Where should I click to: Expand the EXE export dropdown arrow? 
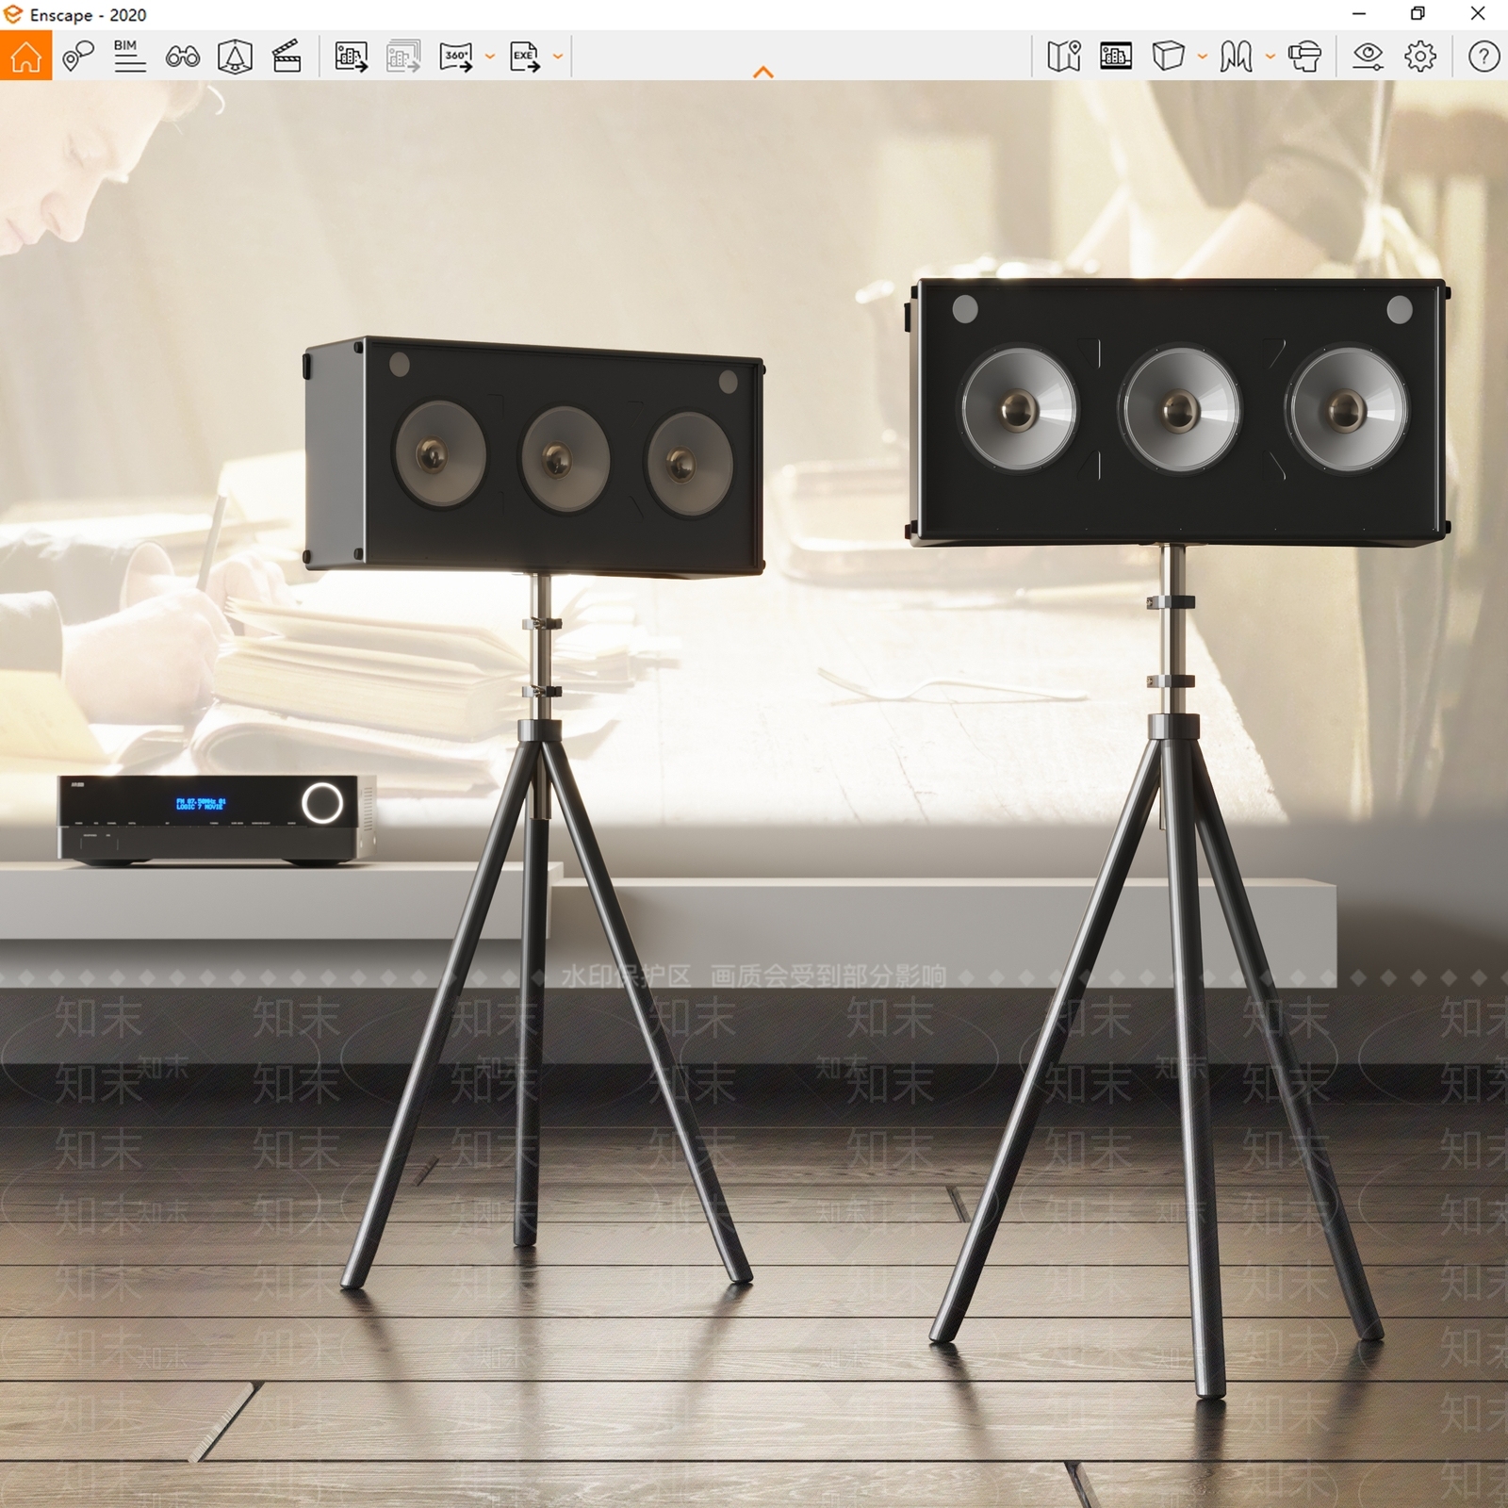(558, 57)
